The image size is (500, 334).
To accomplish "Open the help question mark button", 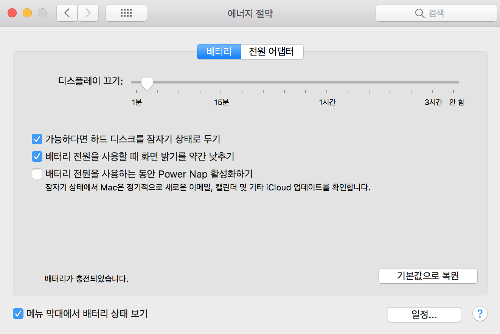I will (x=480, y=314).
